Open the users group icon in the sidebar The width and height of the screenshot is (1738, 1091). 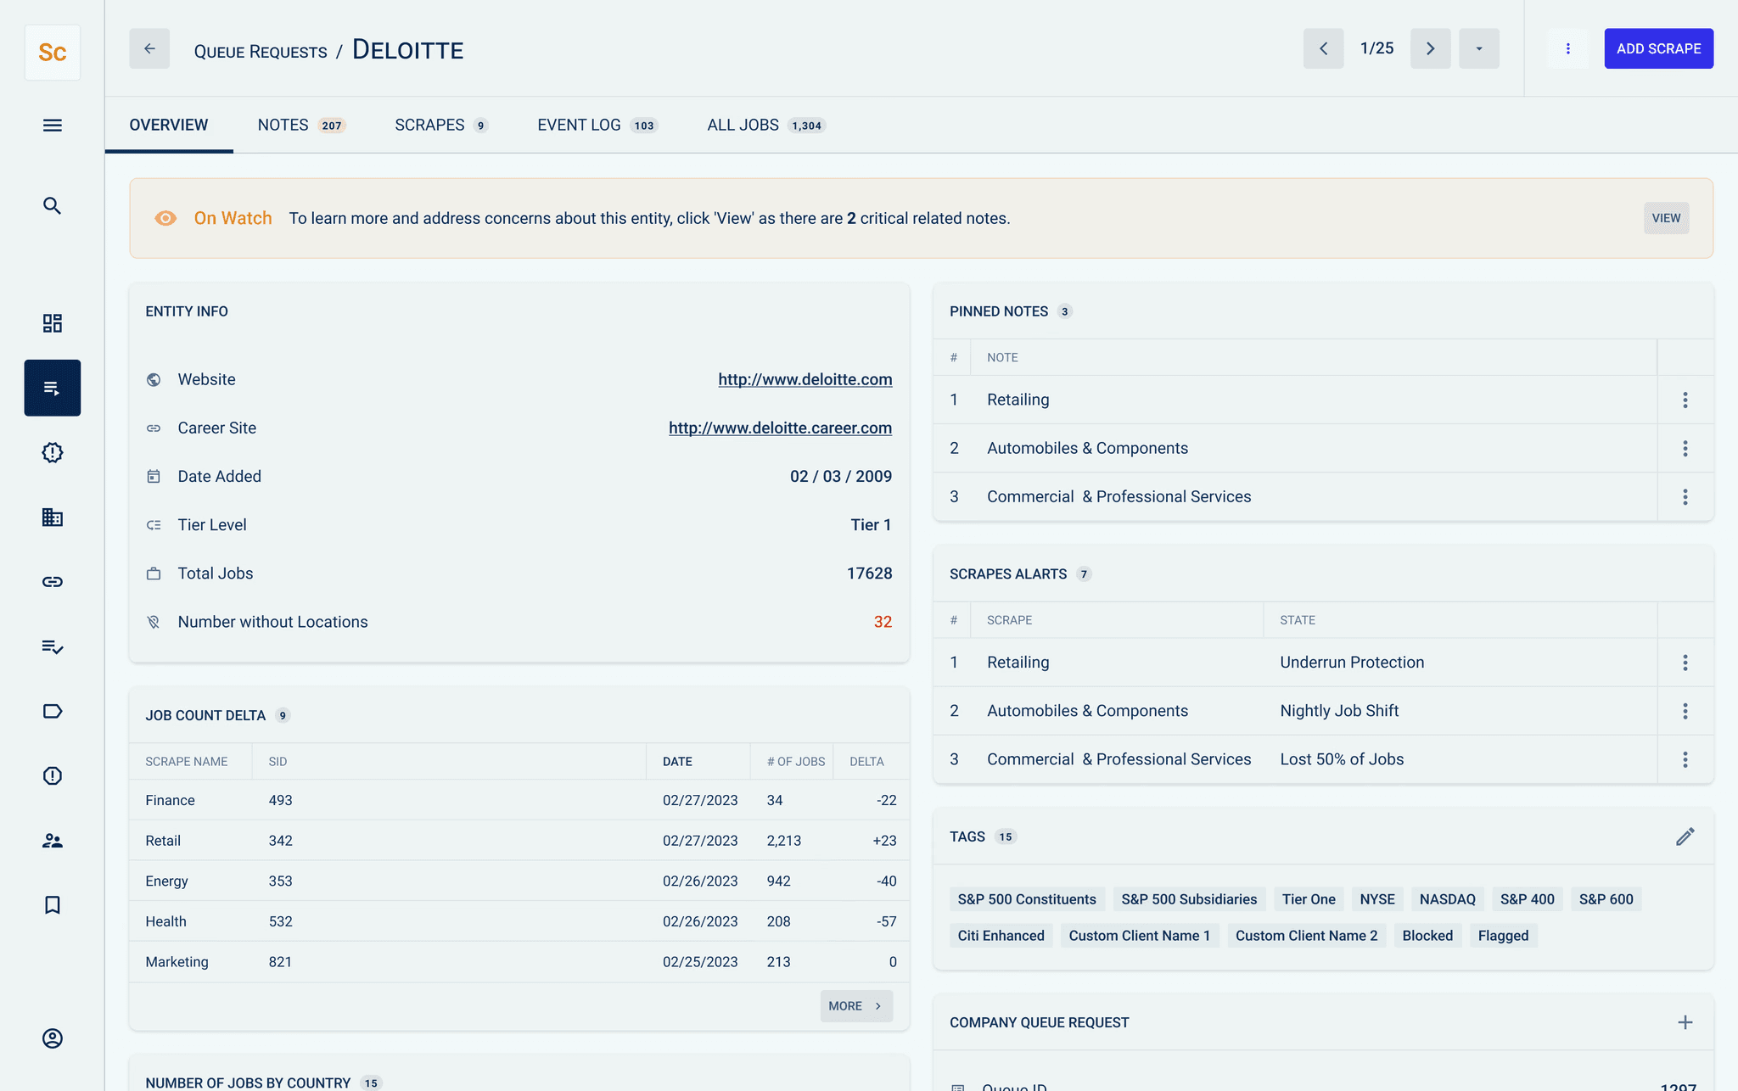pyautogui.click(x=53, y=841)
